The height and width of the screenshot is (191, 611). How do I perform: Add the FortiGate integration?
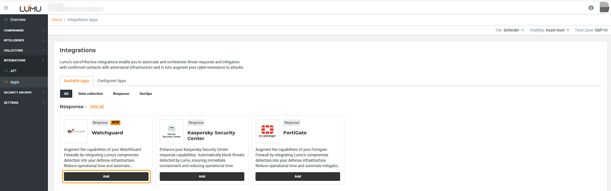297,177
